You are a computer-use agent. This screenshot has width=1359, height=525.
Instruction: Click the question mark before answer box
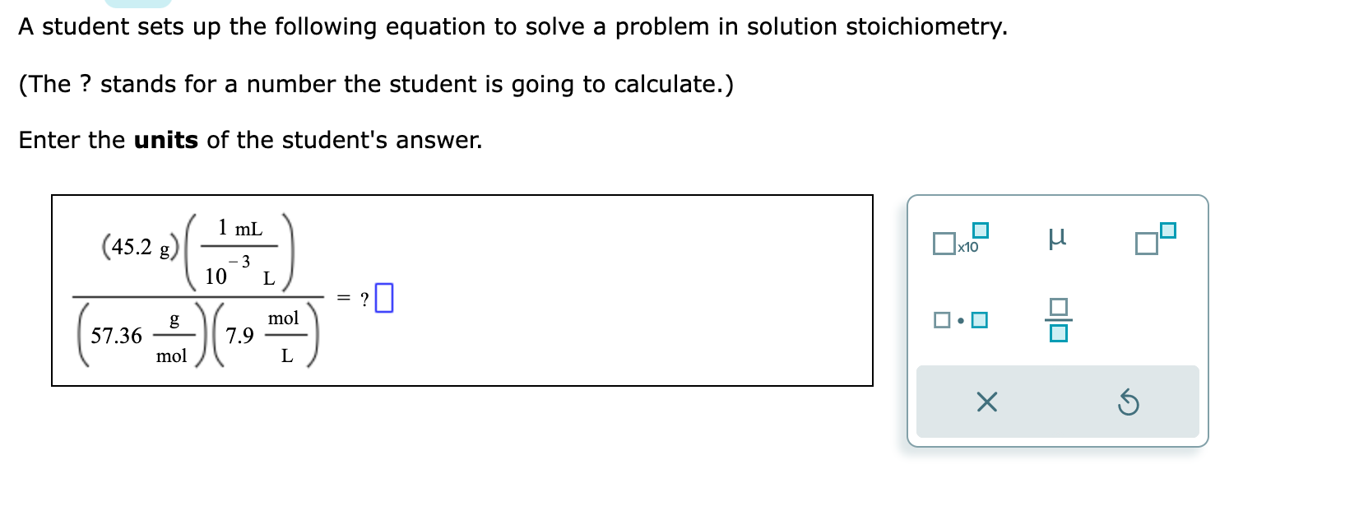pyautogui.click(x=364, y=299)
